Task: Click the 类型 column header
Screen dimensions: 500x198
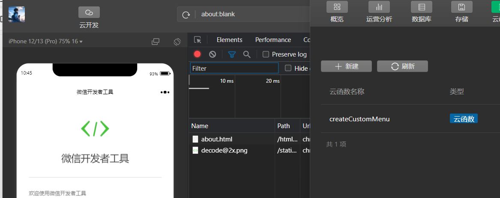Action: (457, 92)
